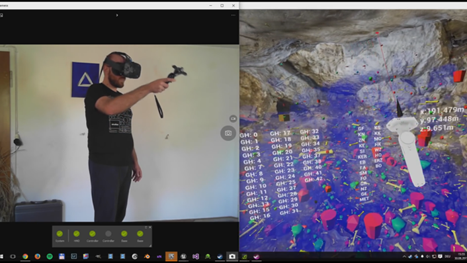This screenshot has height=263, width=467.
Task: Open the volume control in system tray
Action: pos(428,256)
